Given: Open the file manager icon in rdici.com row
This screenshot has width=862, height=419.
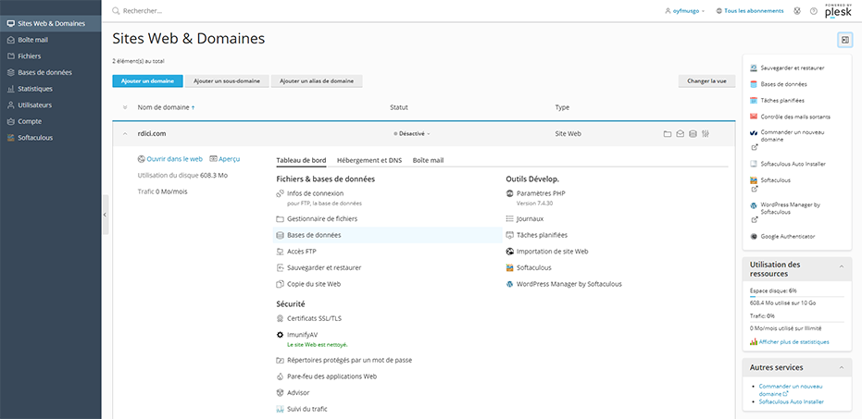Looking at the screenshot, I should (x=668, y=134).
